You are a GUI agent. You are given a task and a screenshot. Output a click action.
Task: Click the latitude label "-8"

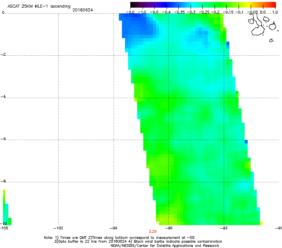(x=3, y=181)
